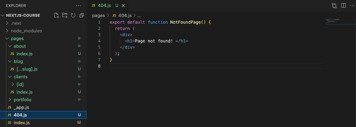The width and height of the screenshot is (356, 127).
Task: Click the U git status letter in the tab
Action: coord(117,6)
